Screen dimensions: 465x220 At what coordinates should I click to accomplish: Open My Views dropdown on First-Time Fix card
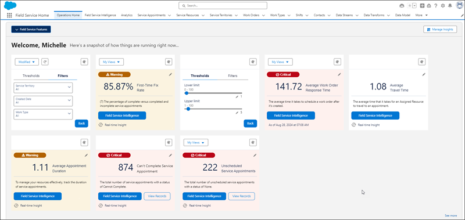point(111,62)
